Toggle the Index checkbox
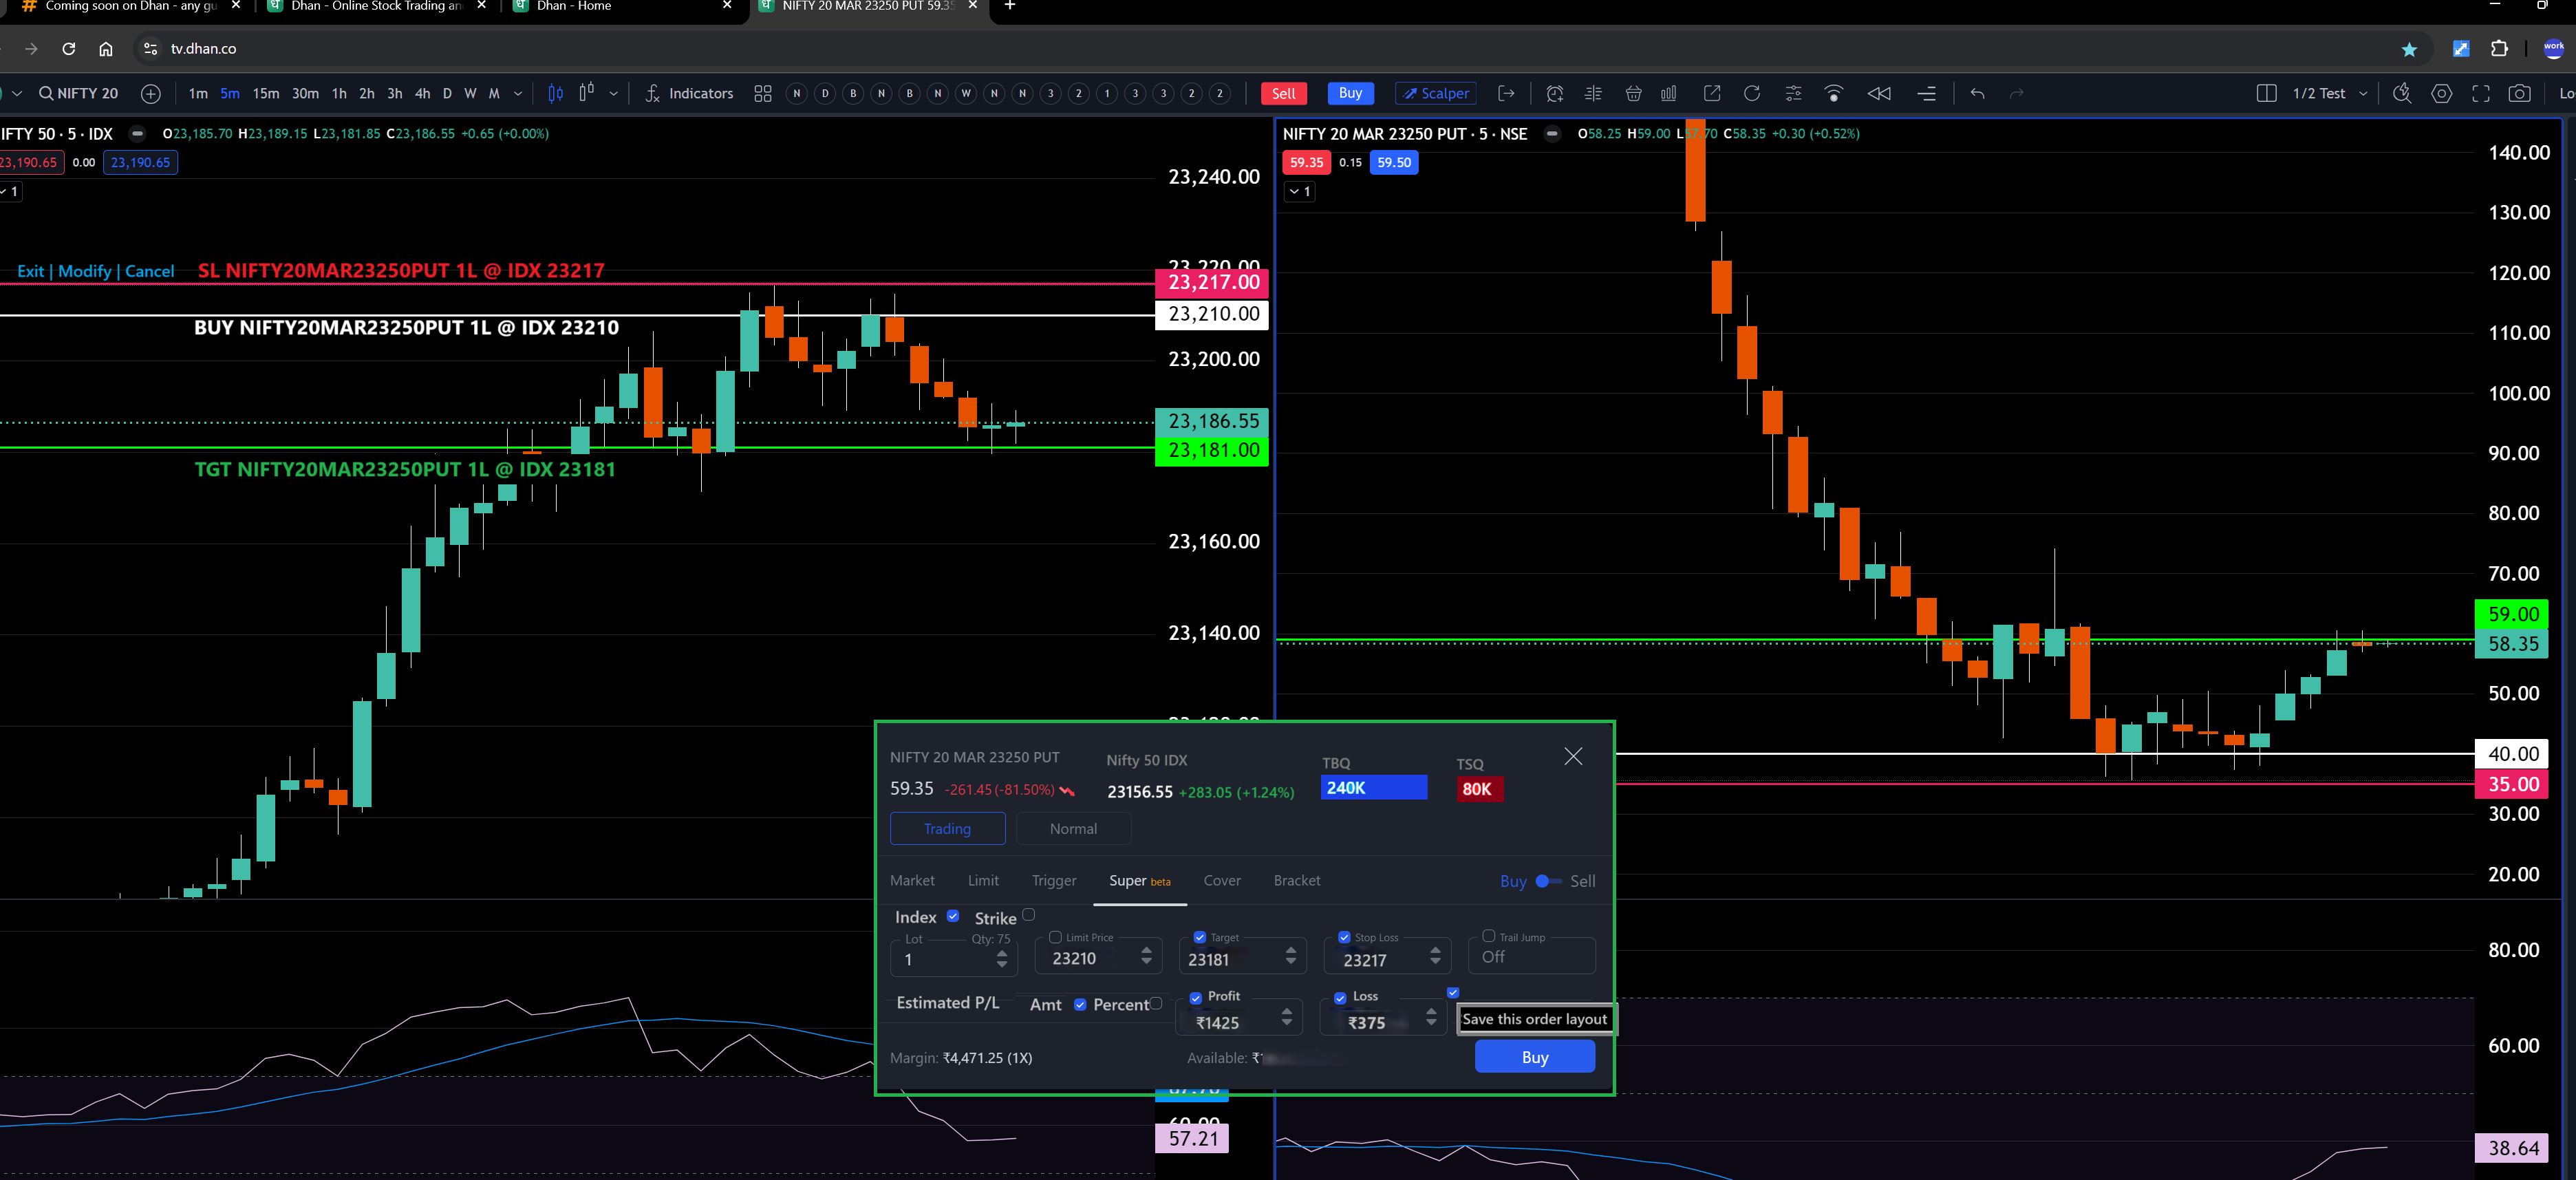Viewport: 2576px width, 1180px height. pos(953,915)
